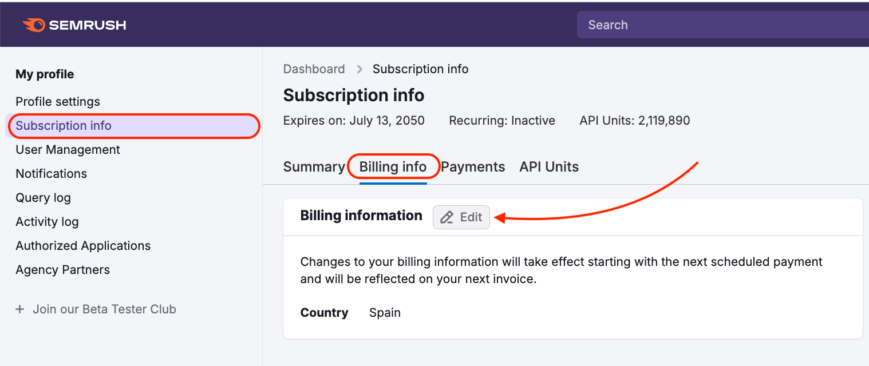Open the Payments tab
The image size is (869, 366).
[473, 166]
